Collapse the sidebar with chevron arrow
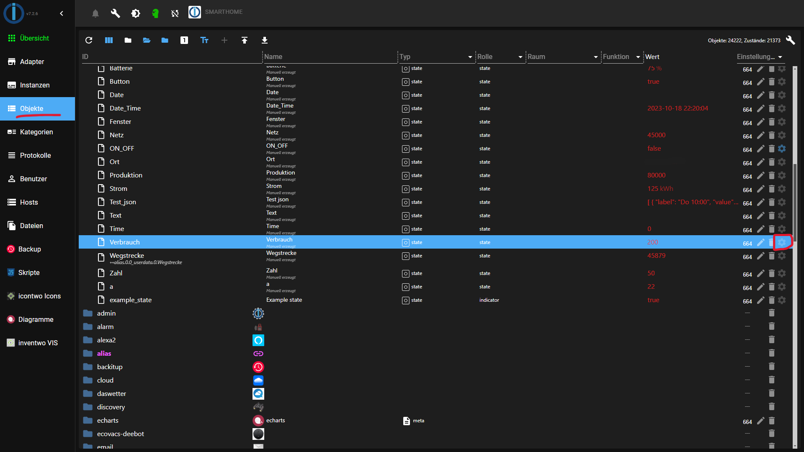Screen dimensions: 804x452 click(62, 13)
